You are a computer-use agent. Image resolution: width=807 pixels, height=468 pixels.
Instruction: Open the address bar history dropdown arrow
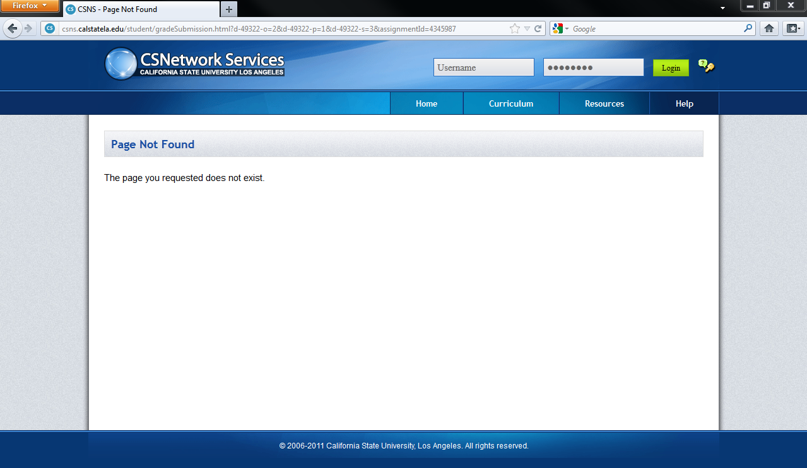[527, 28]
